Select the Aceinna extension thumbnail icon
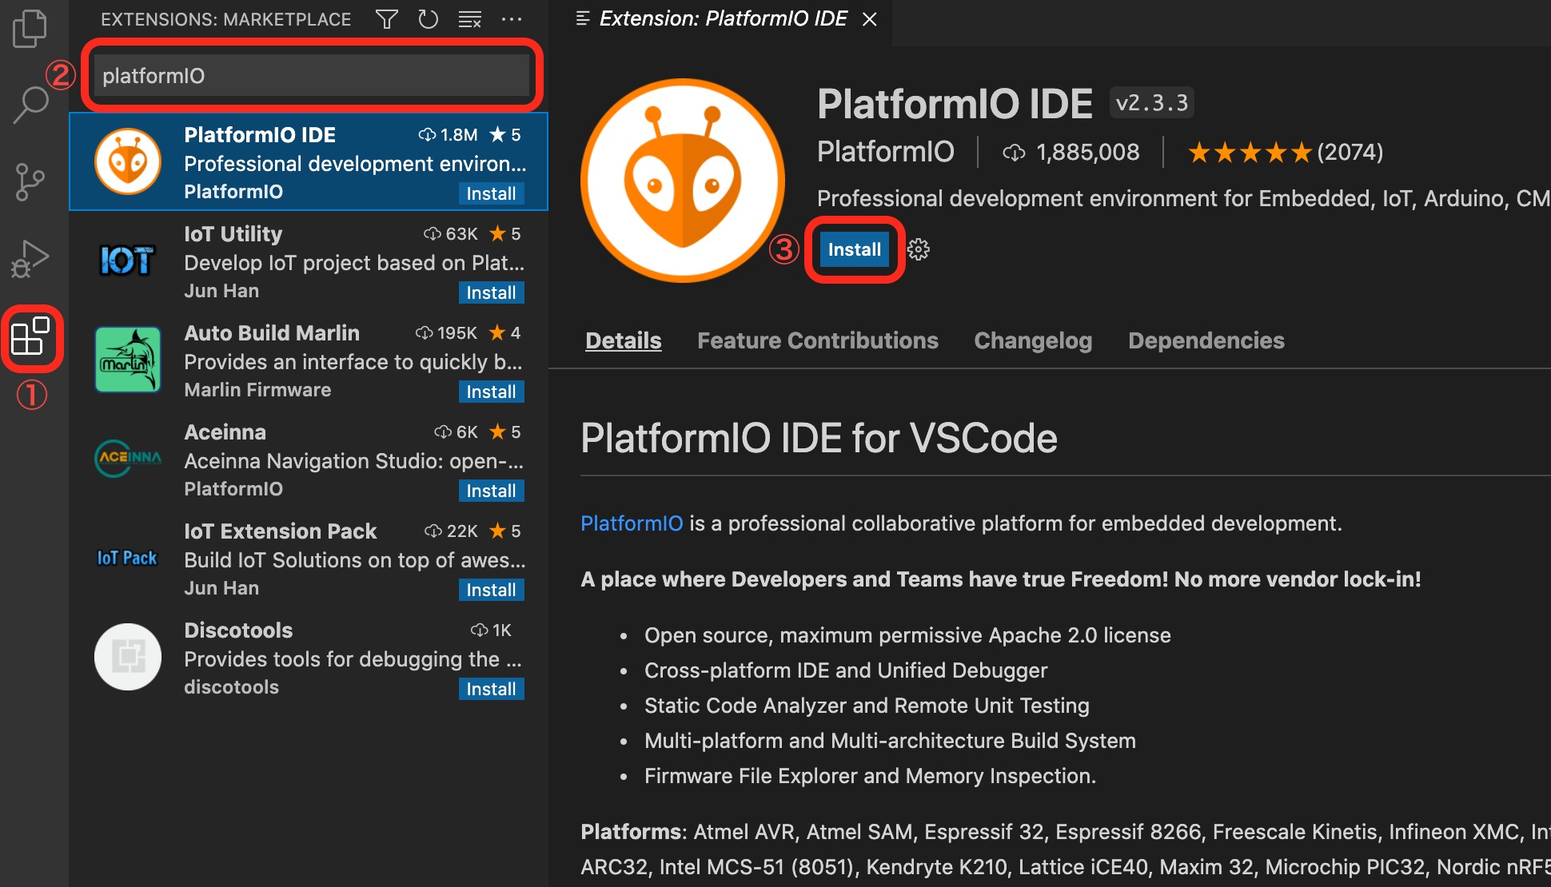 [127, 459]
